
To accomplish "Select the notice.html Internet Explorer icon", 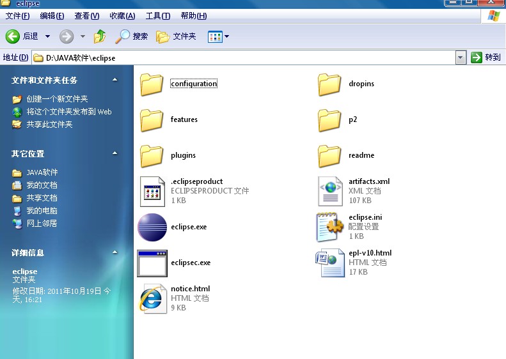I will (x=152, y=299).
